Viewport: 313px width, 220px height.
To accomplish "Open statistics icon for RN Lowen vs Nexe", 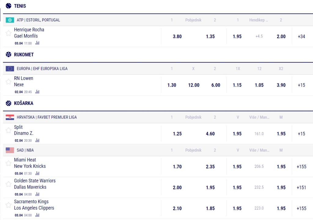I will [37, 92].
